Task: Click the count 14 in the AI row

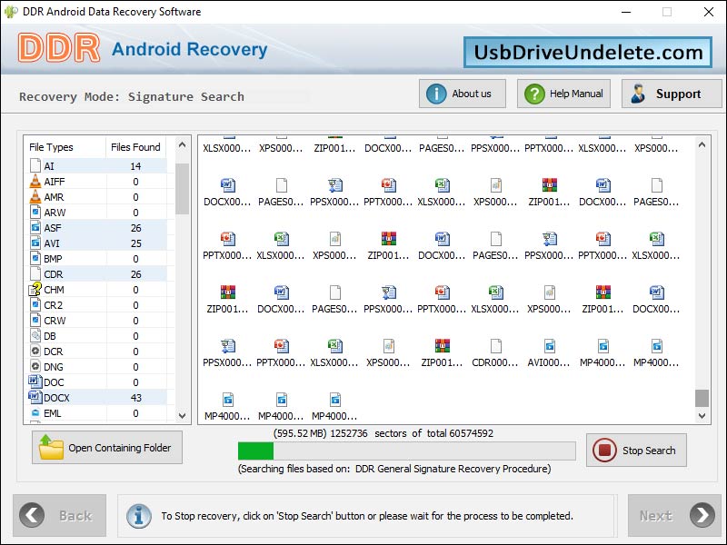Action: 135,166
